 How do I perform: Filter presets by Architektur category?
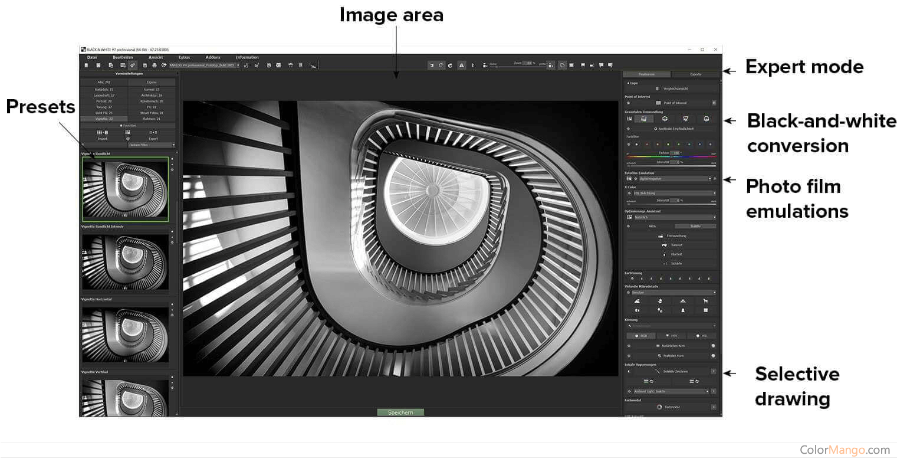tap(152, 95)
